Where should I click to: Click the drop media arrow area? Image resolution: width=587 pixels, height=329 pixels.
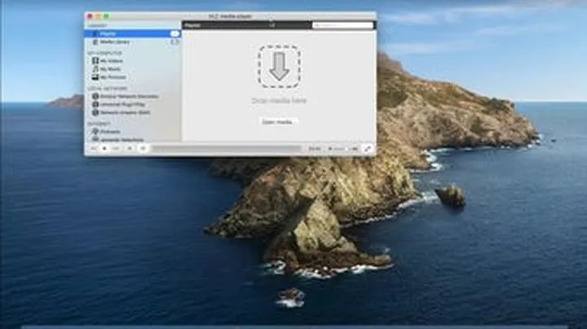tap(279, 67)
